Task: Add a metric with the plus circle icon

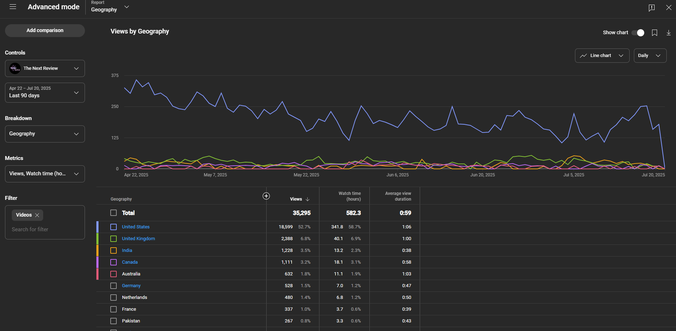Action: pyautogui.click(x=266, y=196)
